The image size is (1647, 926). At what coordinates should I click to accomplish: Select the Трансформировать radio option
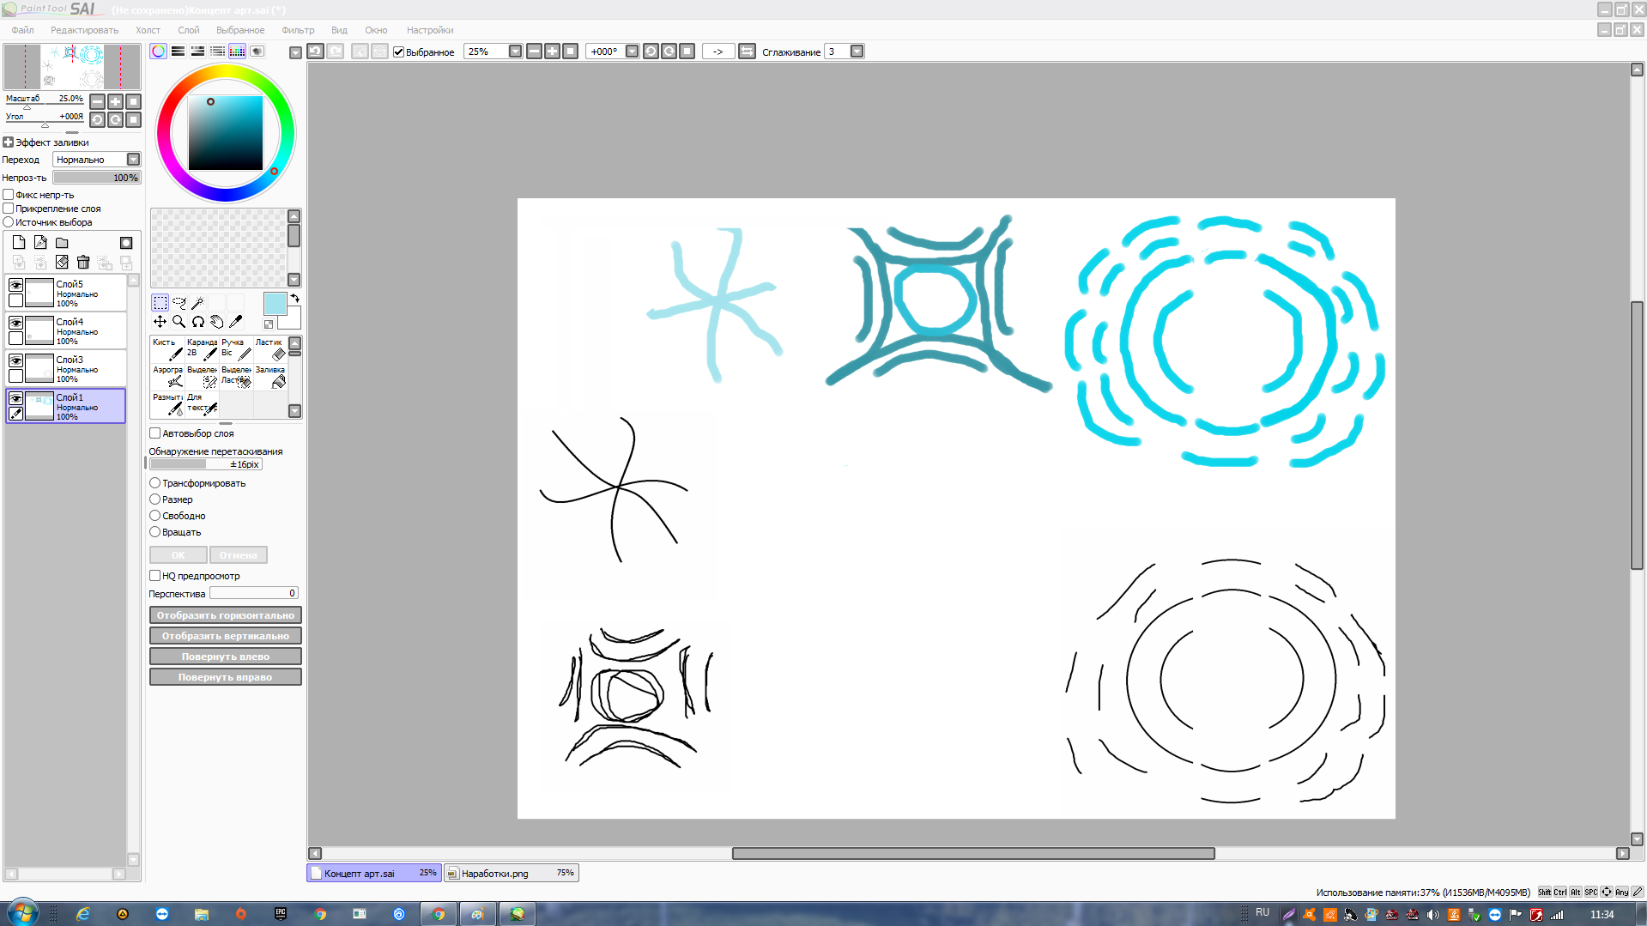click(x=155, y=483)
